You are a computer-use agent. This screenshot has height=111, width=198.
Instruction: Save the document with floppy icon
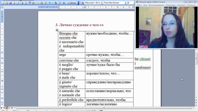coord(10,3)
